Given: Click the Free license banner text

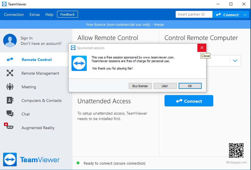Looking at the screenshot, I should pos(125,24).
